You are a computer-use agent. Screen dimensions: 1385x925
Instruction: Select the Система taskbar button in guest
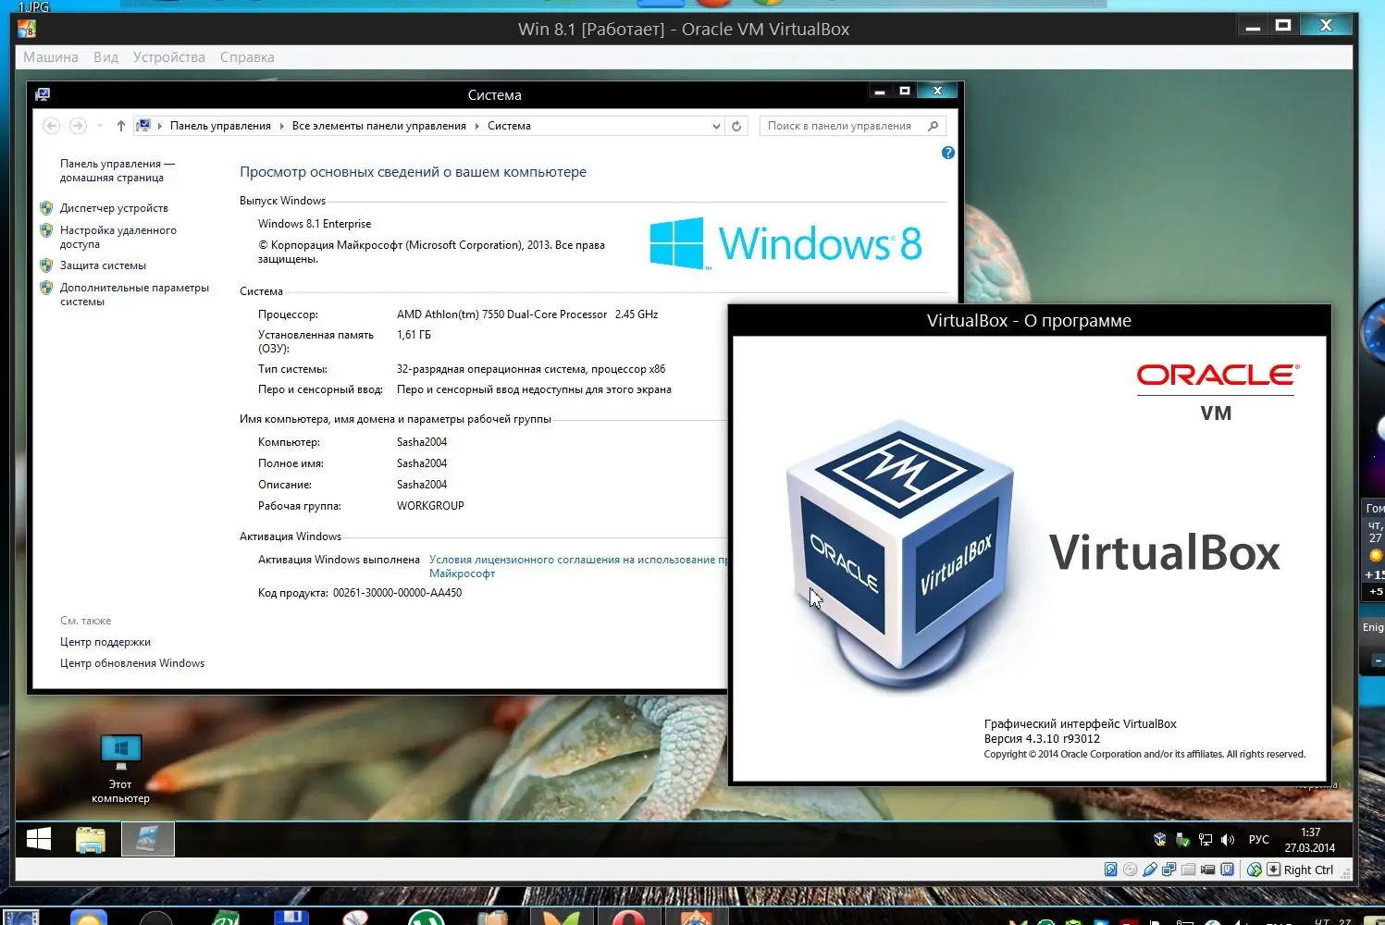(148, 839)
